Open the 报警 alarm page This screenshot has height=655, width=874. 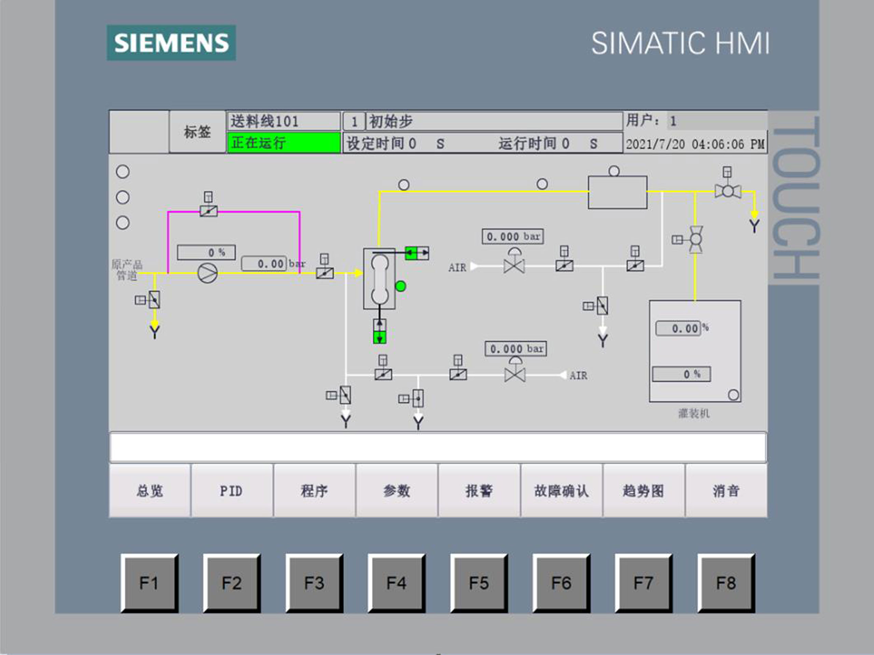click(x=479, y=491)
